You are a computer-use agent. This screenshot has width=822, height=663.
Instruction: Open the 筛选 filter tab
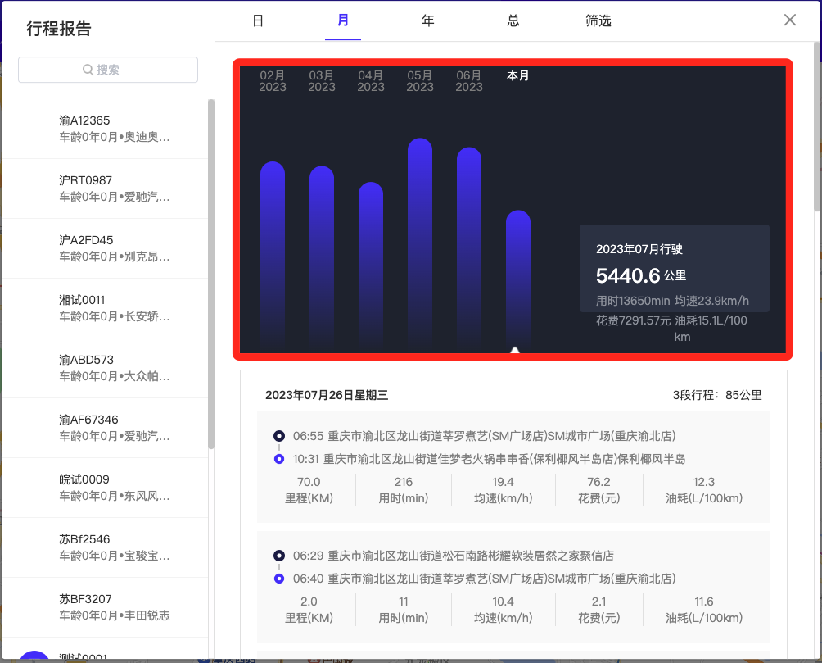tap(598, 20)
